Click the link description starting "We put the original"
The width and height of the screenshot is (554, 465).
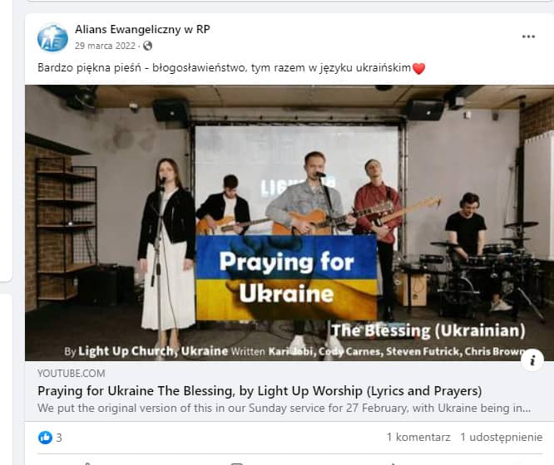(284, 409)
